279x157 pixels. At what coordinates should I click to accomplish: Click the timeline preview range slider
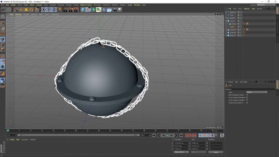pyautogui.click(x=78, y=135)
